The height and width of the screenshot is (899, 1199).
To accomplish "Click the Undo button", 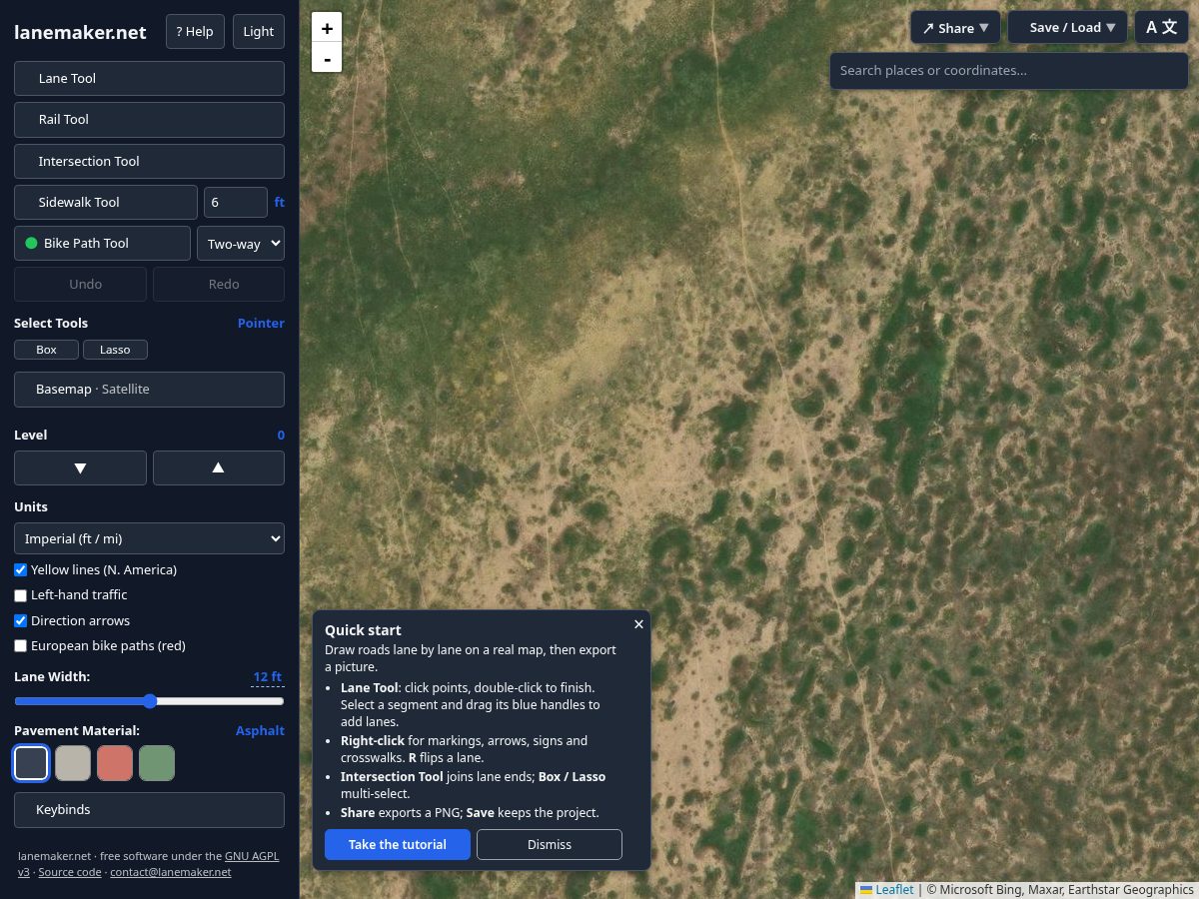I will [80, 284].
